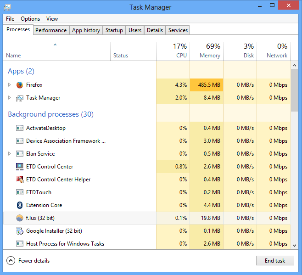302x275 pixels.
Task: Click the Google Installer icon
Action: (20, 231)
